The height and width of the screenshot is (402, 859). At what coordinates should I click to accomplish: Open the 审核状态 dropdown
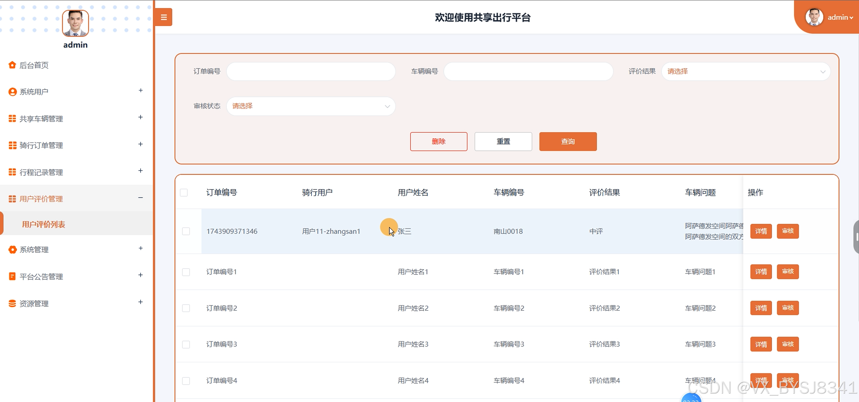(x=311, y=106)
